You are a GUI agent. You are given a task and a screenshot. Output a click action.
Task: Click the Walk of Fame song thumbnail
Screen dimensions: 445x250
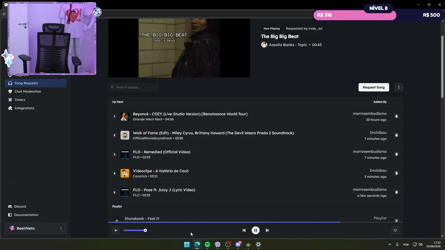click(125, 135)
